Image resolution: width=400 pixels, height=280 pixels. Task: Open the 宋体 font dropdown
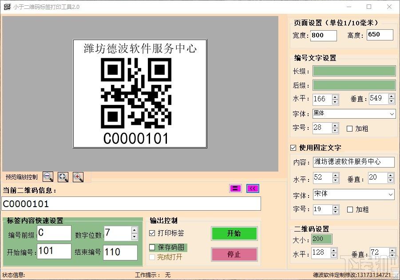391,195
